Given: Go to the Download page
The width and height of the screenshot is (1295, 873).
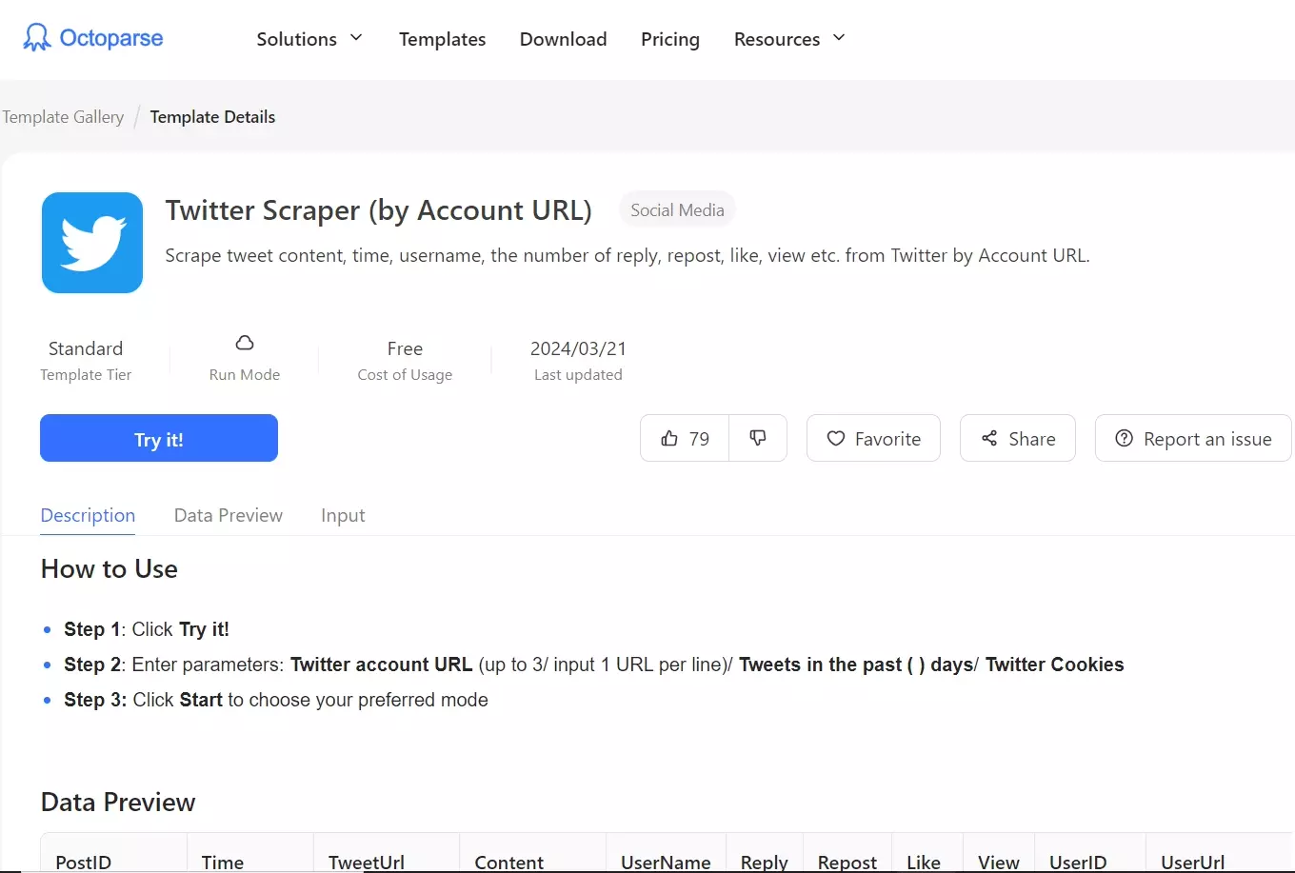Looking at the screenshot, I should [563, 39].
